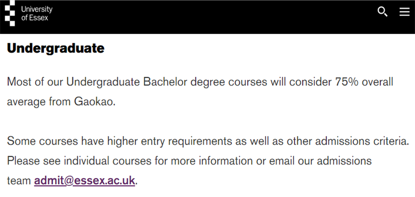
Task: Click the University of Essex wordmark text
Action: (37, 14)
